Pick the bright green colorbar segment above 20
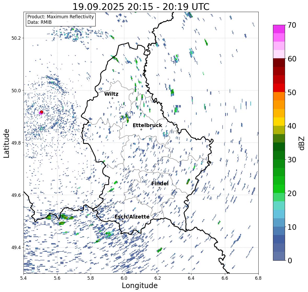This screenshot has height=292, width=308. [x=279, y=189]
